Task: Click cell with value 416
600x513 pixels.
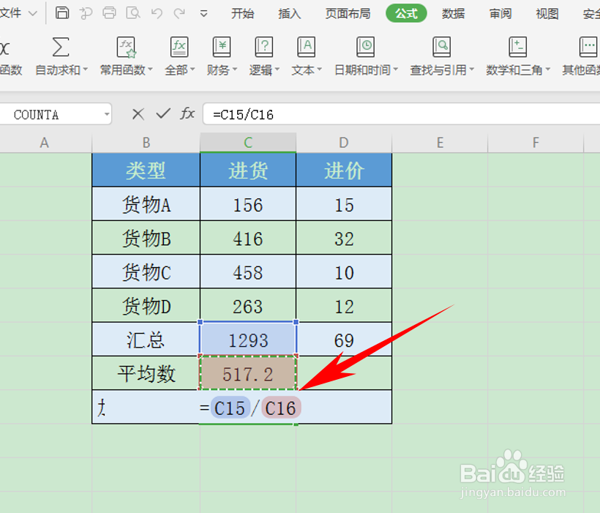Action: click(x=248, y=238)
